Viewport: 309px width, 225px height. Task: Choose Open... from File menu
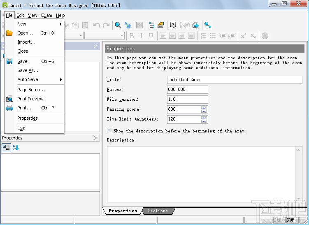click(34, 33)
